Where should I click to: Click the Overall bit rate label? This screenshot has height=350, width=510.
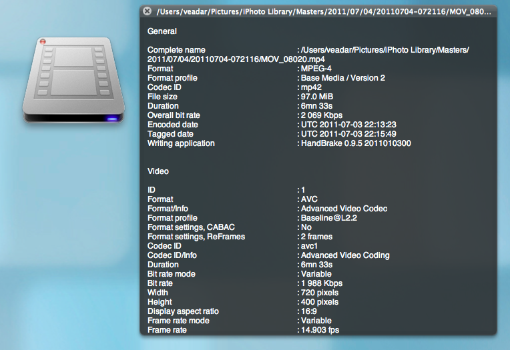coord(174,115)
